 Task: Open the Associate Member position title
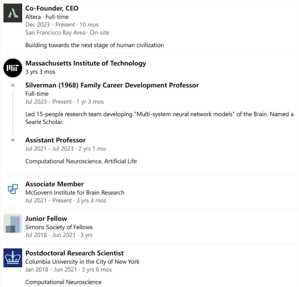[54, 184]
